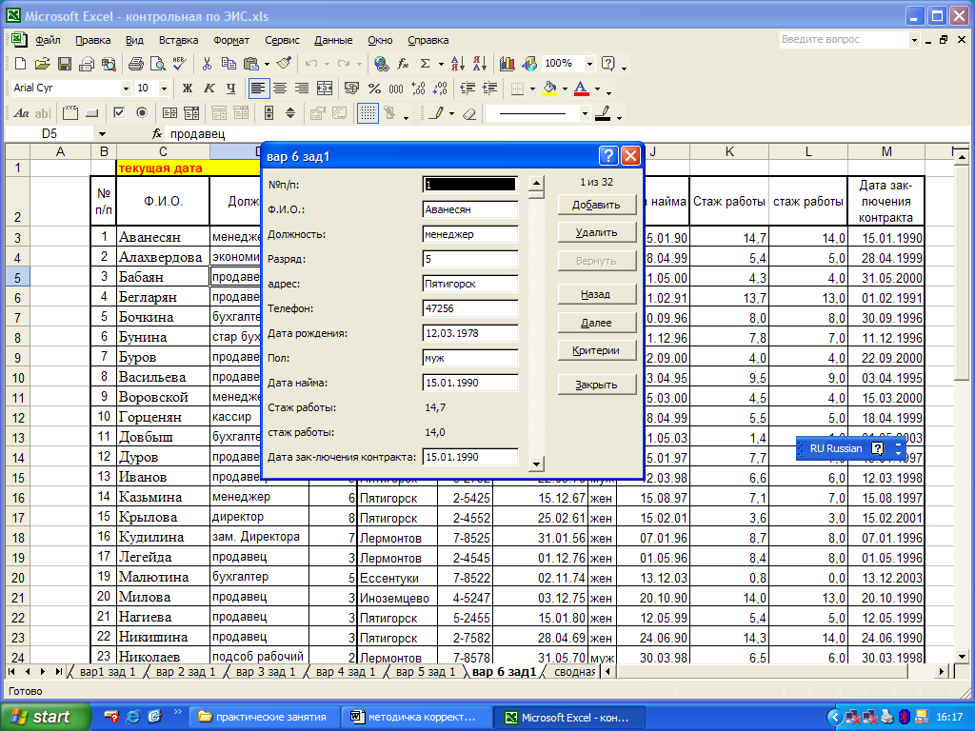Click the Open file folder icon
Viewport: 975px width, 731px height.
pos(42,64)
